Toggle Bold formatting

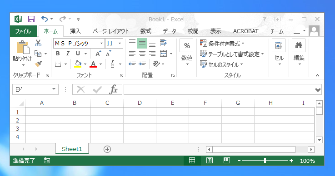click(58, 54)
